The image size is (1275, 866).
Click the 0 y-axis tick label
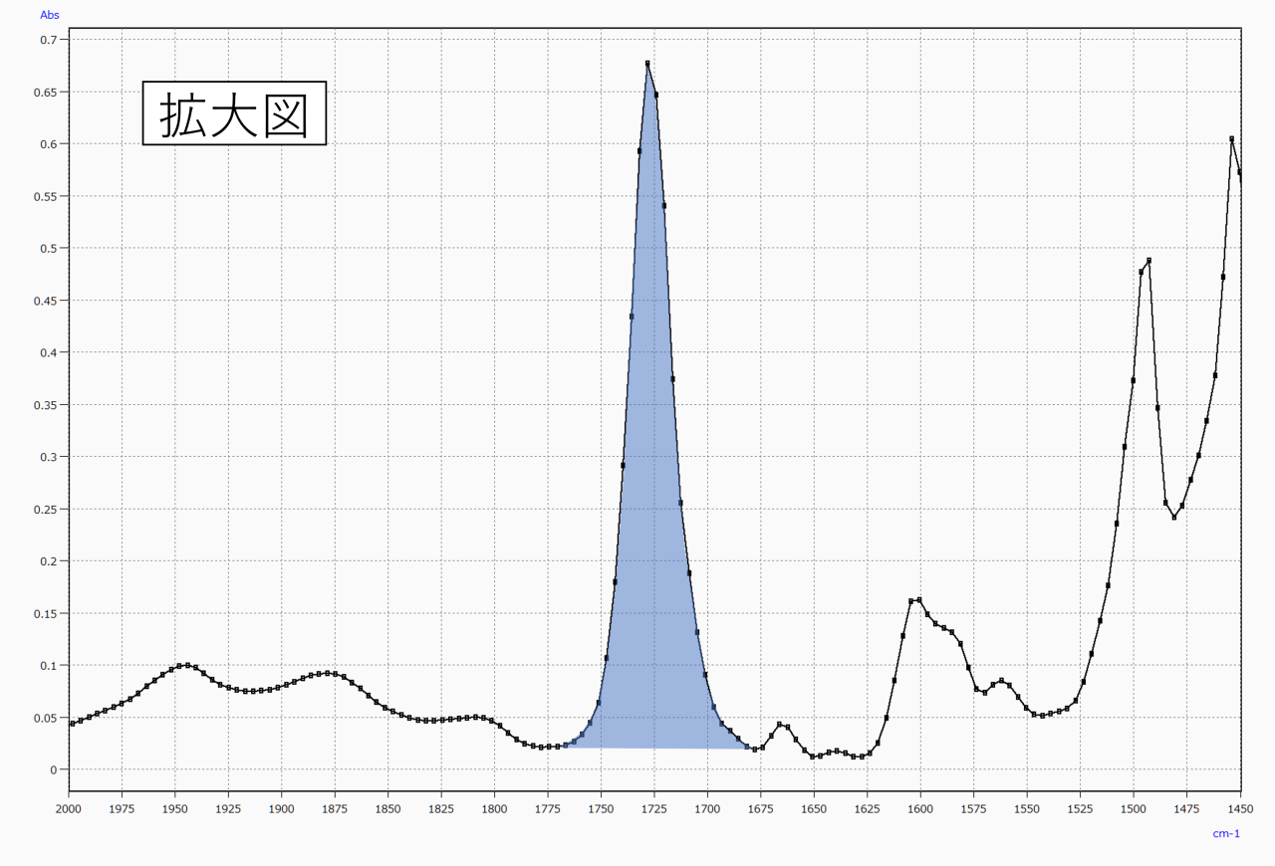[x=54, y=769]
